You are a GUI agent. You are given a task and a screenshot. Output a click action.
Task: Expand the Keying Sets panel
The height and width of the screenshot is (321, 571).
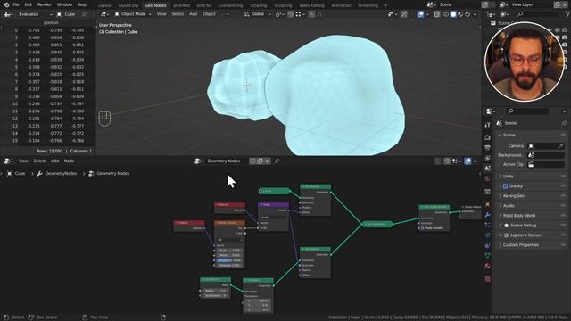(531, 196)
